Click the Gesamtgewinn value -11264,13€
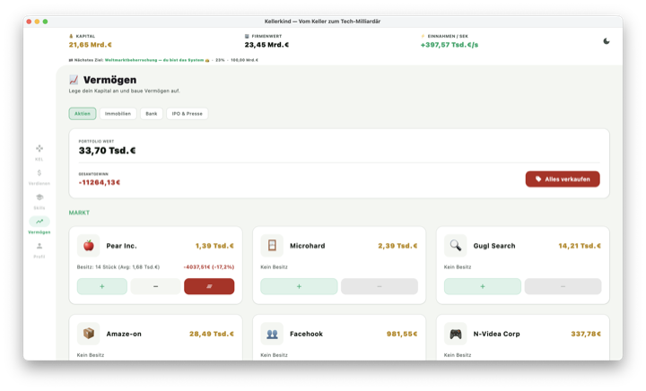The image size is (646, 391). (100, 182)
